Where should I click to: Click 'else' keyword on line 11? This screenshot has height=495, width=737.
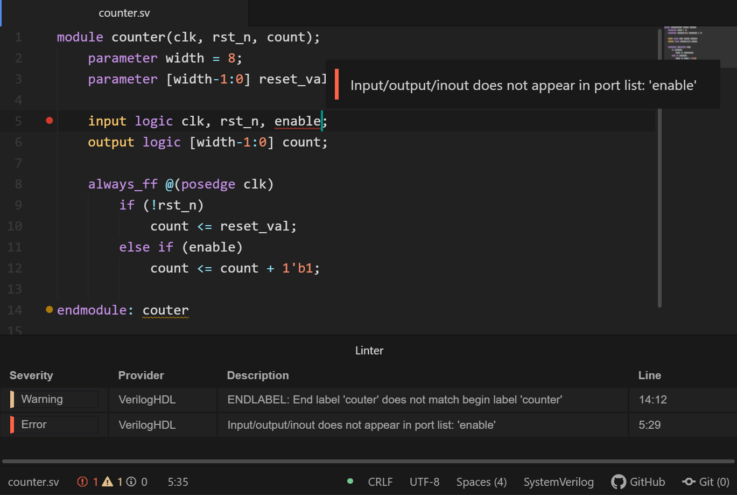click(135, 247)
